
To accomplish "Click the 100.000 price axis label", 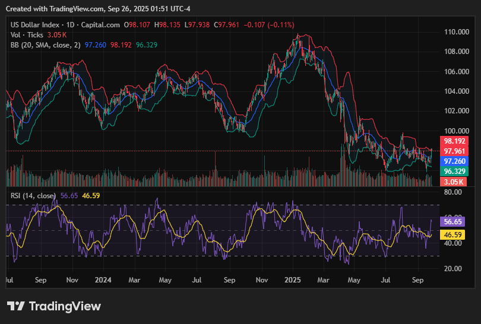I will tap(457, 131).
